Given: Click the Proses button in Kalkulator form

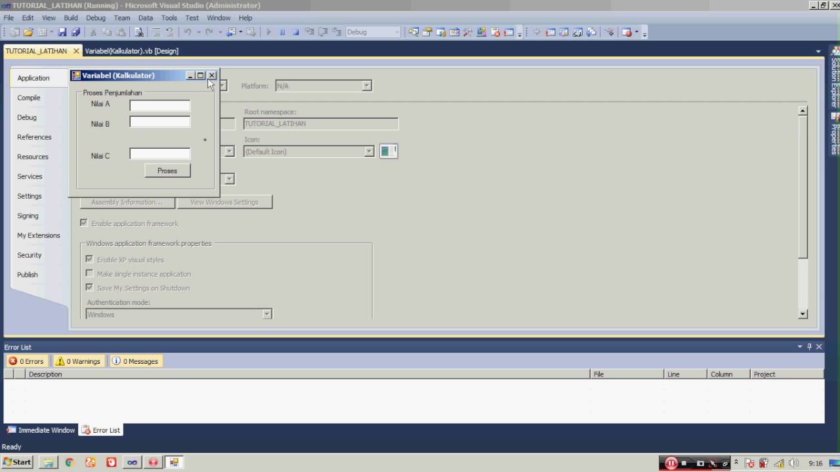Looking at the screenshot, I should (167, 170).
